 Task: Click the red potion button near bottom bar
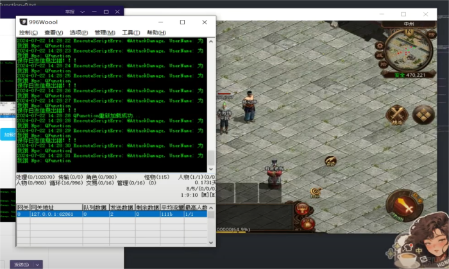coord(301,209)
